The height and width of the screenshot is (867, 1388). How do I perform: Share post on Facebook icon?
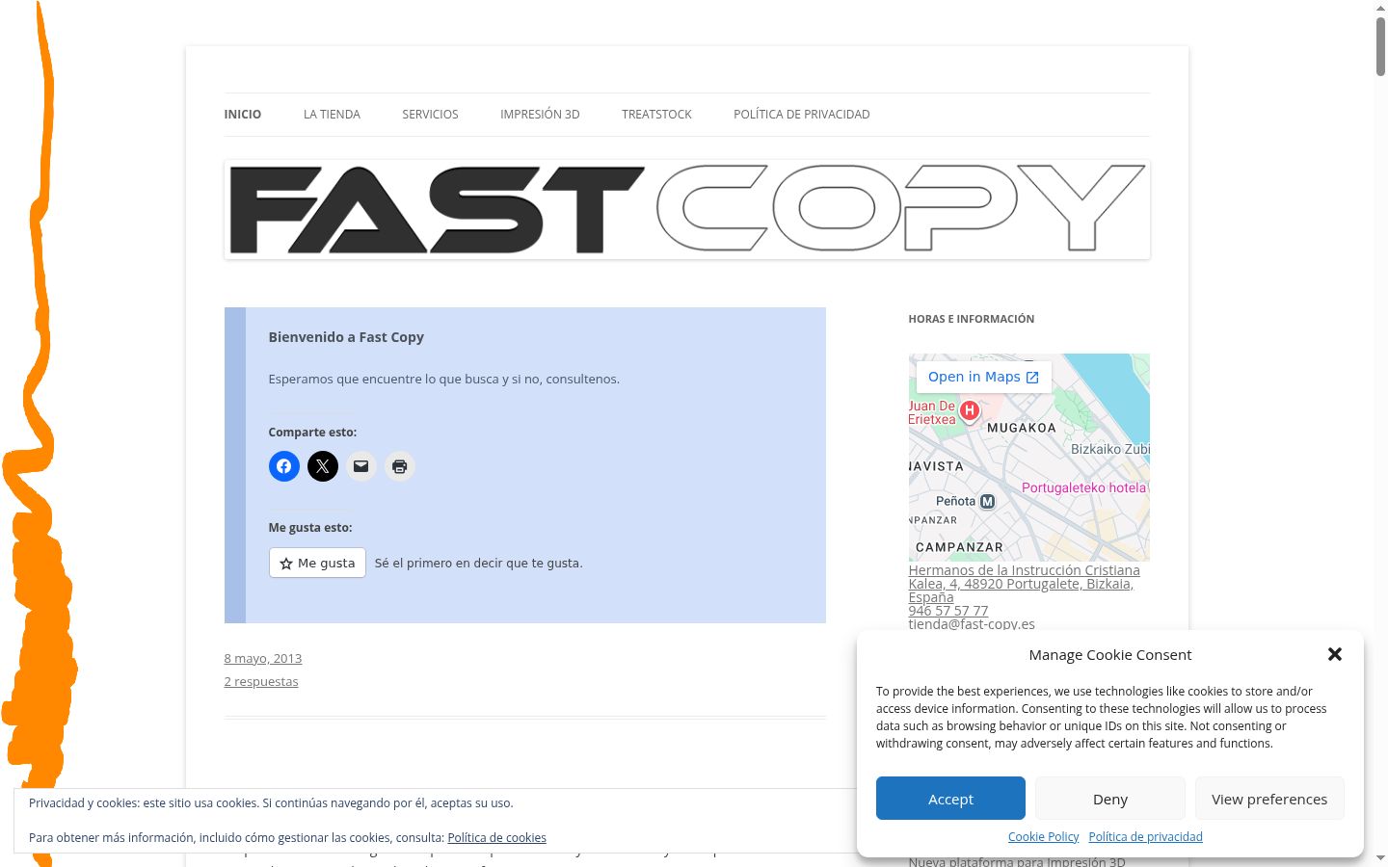click(x=283, y=466)
